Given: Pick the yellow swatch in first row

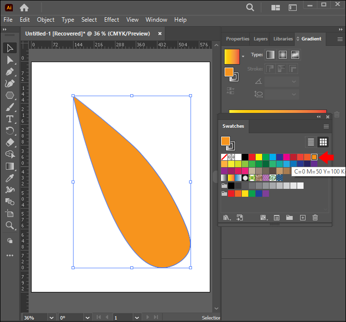Looking at the screenshot, I should (259, 157).
